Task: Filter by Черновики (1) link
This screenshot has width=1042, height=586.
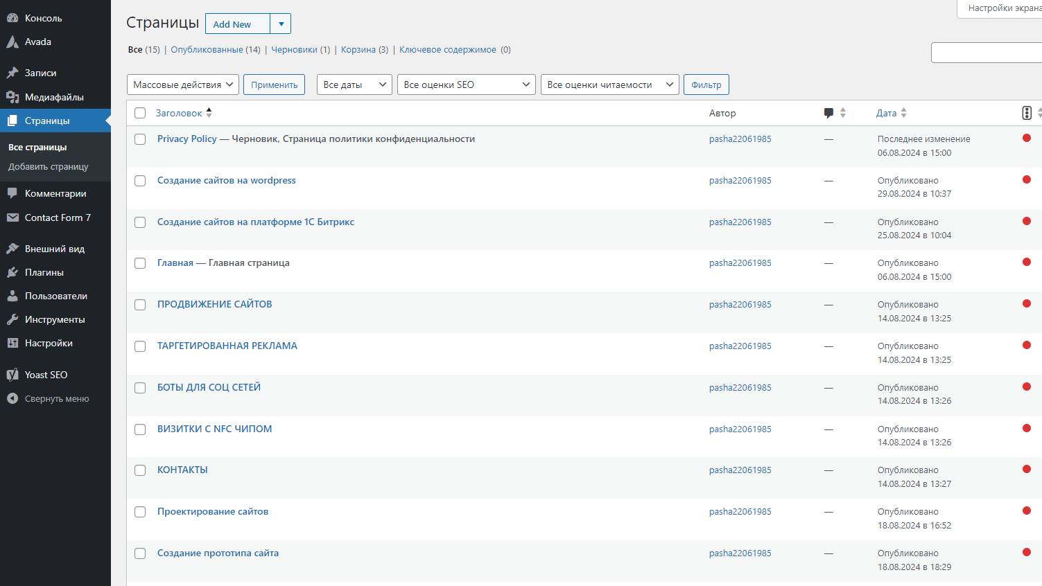Action: (300, 49)
